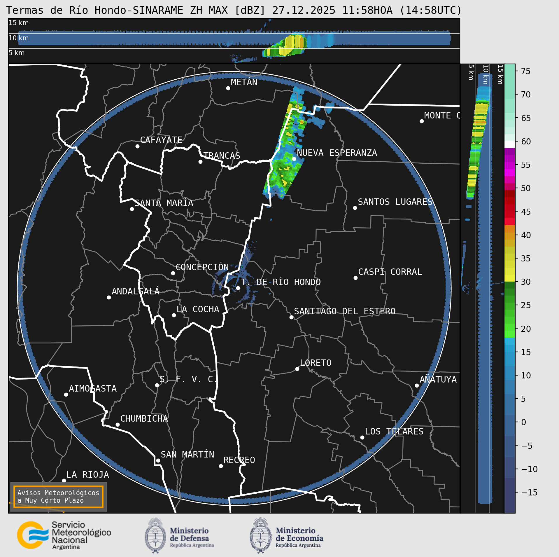Click the Avisos Meteorológicos a Muy Corto Plazo box
559x557 pixels.
click(x=58, y=497)
